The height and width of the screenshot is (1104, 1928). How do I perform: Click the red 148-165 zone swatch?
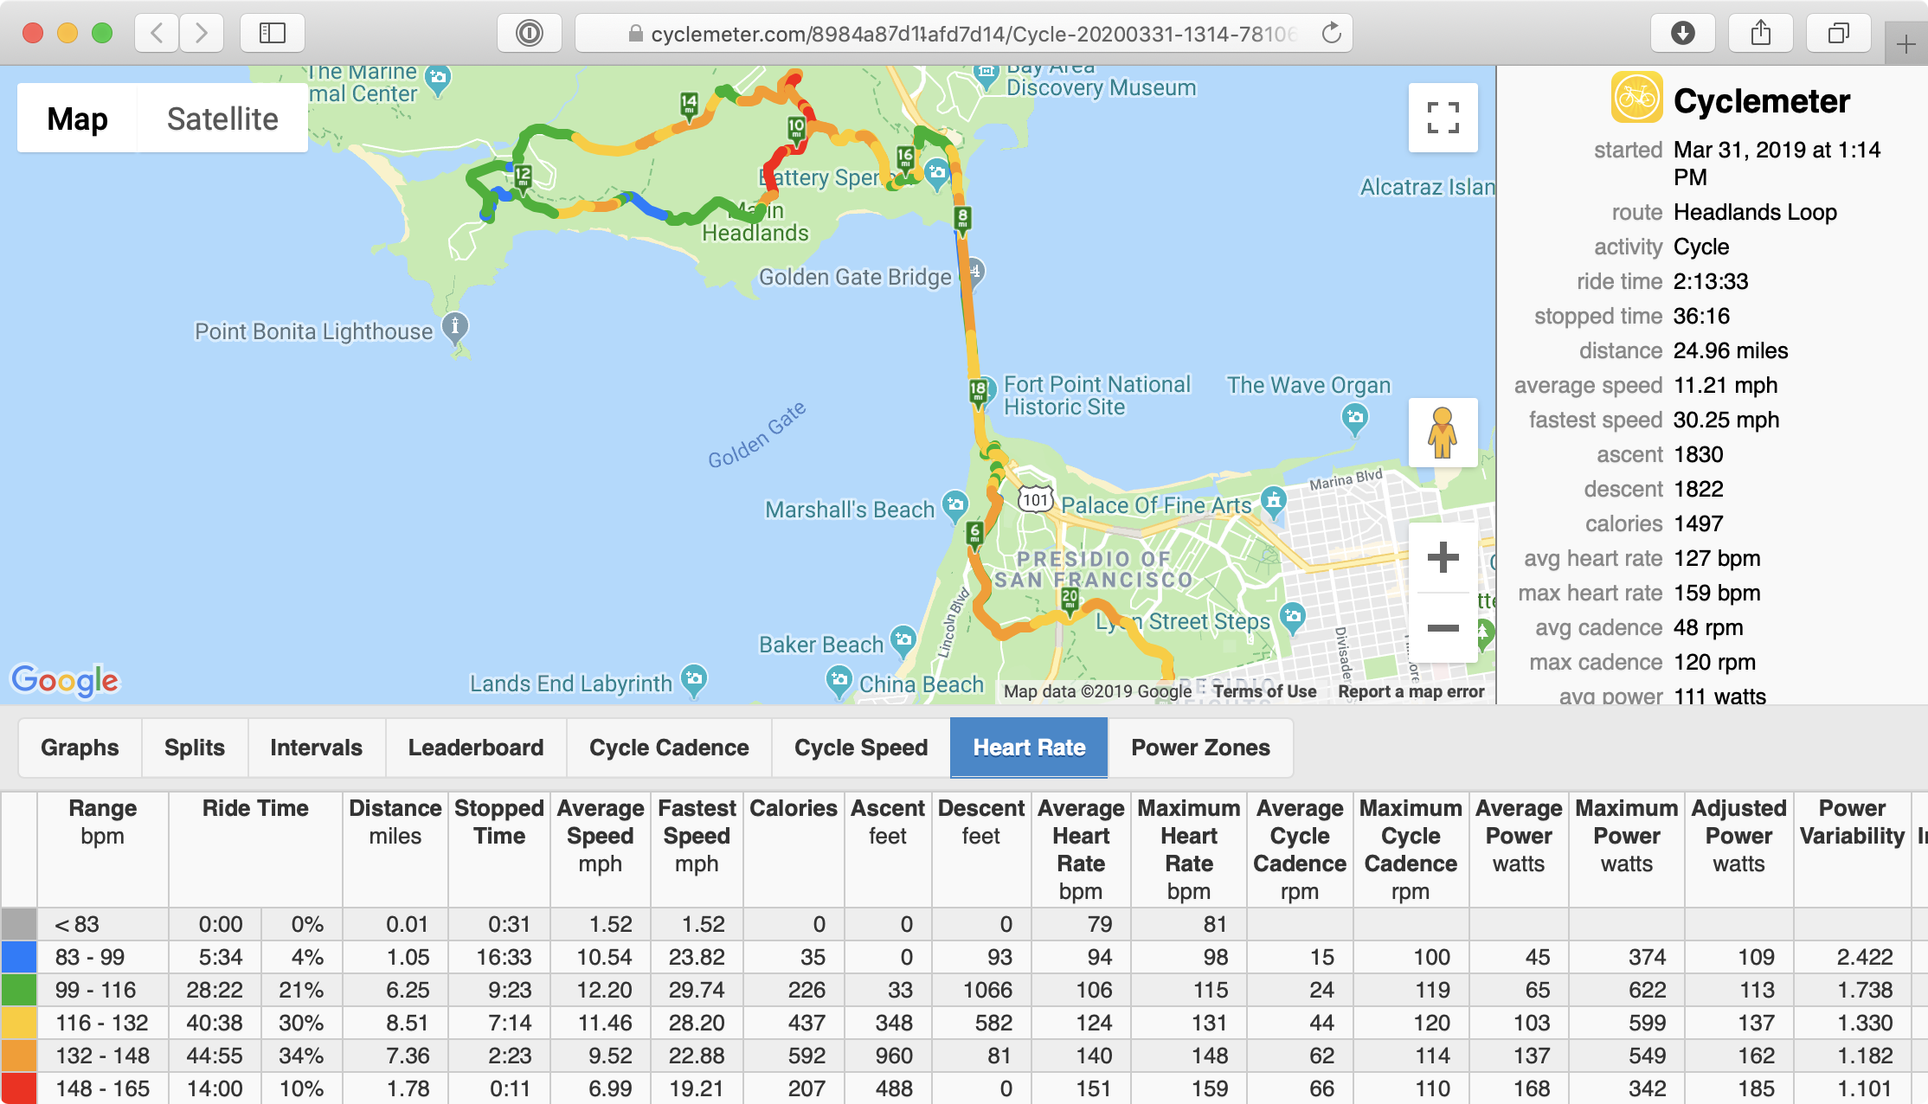coord(19,1088)
